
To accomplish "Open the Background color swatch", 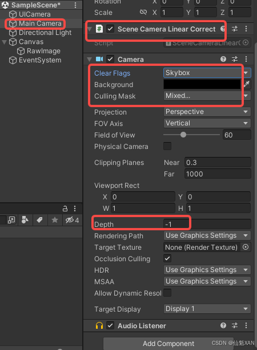I will coord(202,84).
